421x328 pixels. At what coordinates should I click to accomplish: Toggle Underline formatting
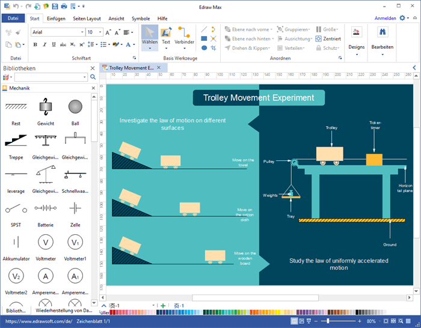coord(54,44)
